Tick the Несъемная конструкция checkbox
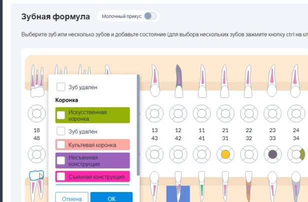 [x=61, y=160]
